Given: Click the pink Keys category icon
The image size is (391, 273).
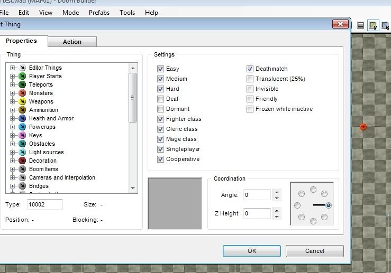Looking at the screenshot, I should click(22, 135).
